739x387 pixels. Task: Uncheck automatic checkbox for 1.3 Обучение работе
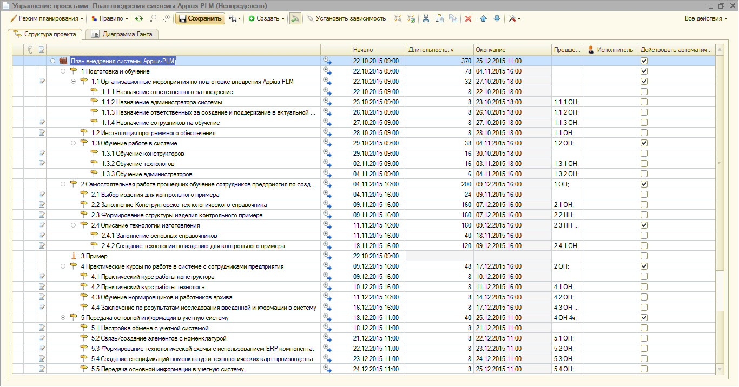click(644, 143)
